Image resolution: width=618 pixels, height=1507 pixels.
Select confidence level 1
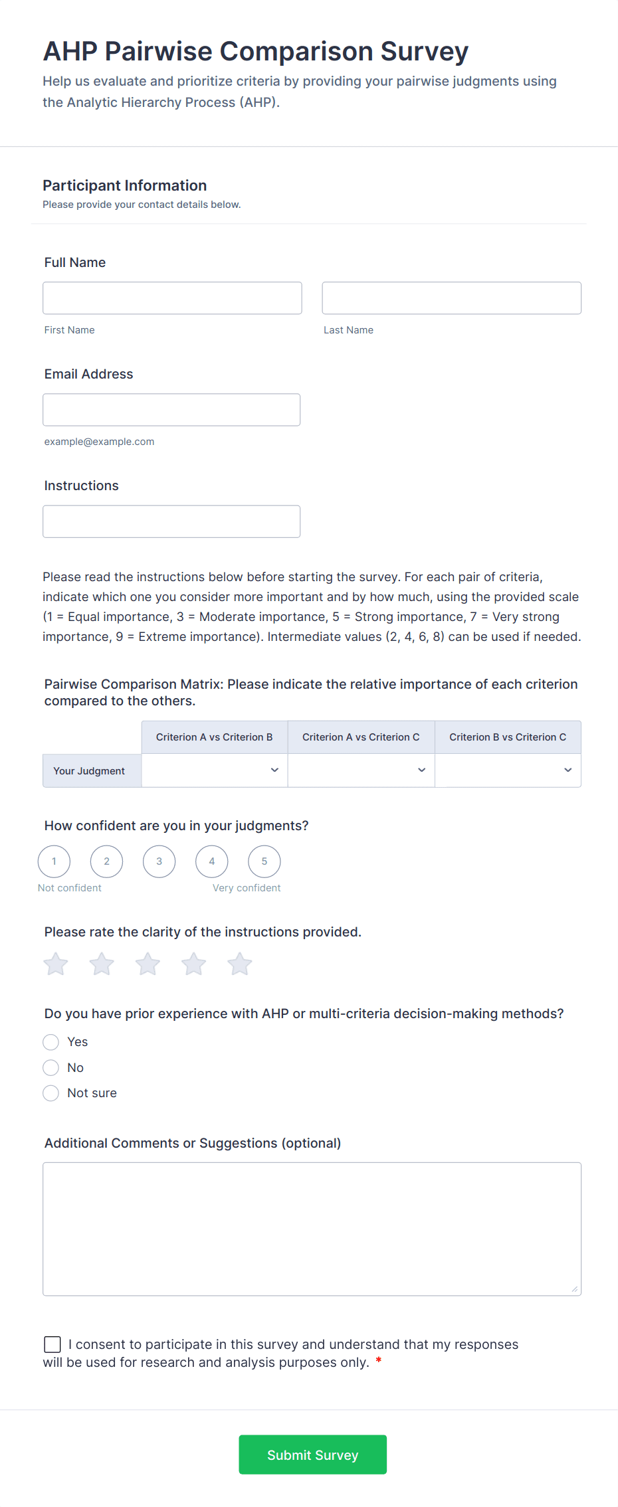[54, 861]
